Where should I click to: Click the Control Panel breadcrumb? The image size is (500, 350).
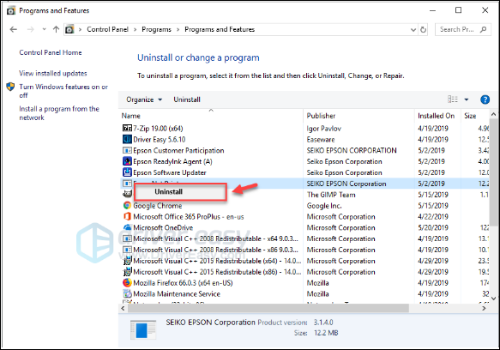(x=107, y=29)
